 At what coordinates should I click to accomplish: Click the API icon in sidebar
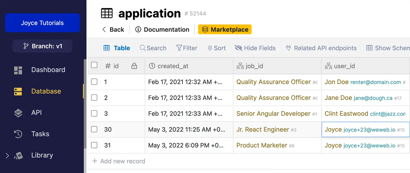point(18,113)
